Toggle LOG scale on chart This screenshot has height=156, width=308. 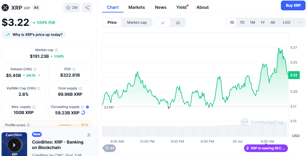(x=286, y=23)
